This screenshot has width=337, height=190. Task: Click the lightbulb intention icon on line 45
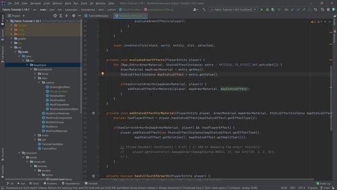pyautogui.click(x=103, y=74)
